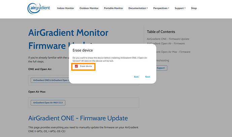Uncheck the Erase device checkbox
Image resolution: width=232 pixels, height=137 pixels.
pos(76,66)
